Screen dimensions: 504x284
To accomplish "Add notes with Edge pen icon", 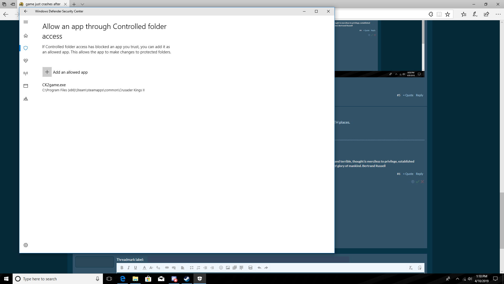I will point(475,14).
